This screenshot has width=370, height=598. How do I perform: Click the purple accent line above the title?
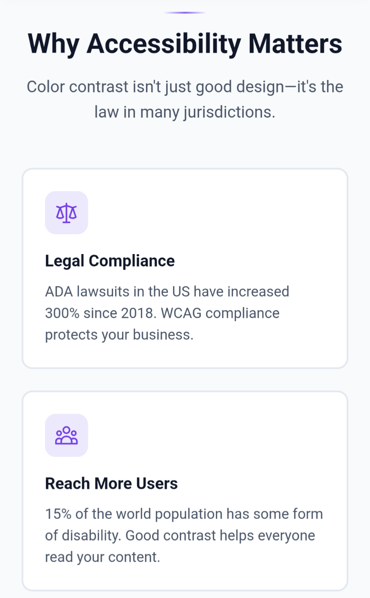[185, 13]
